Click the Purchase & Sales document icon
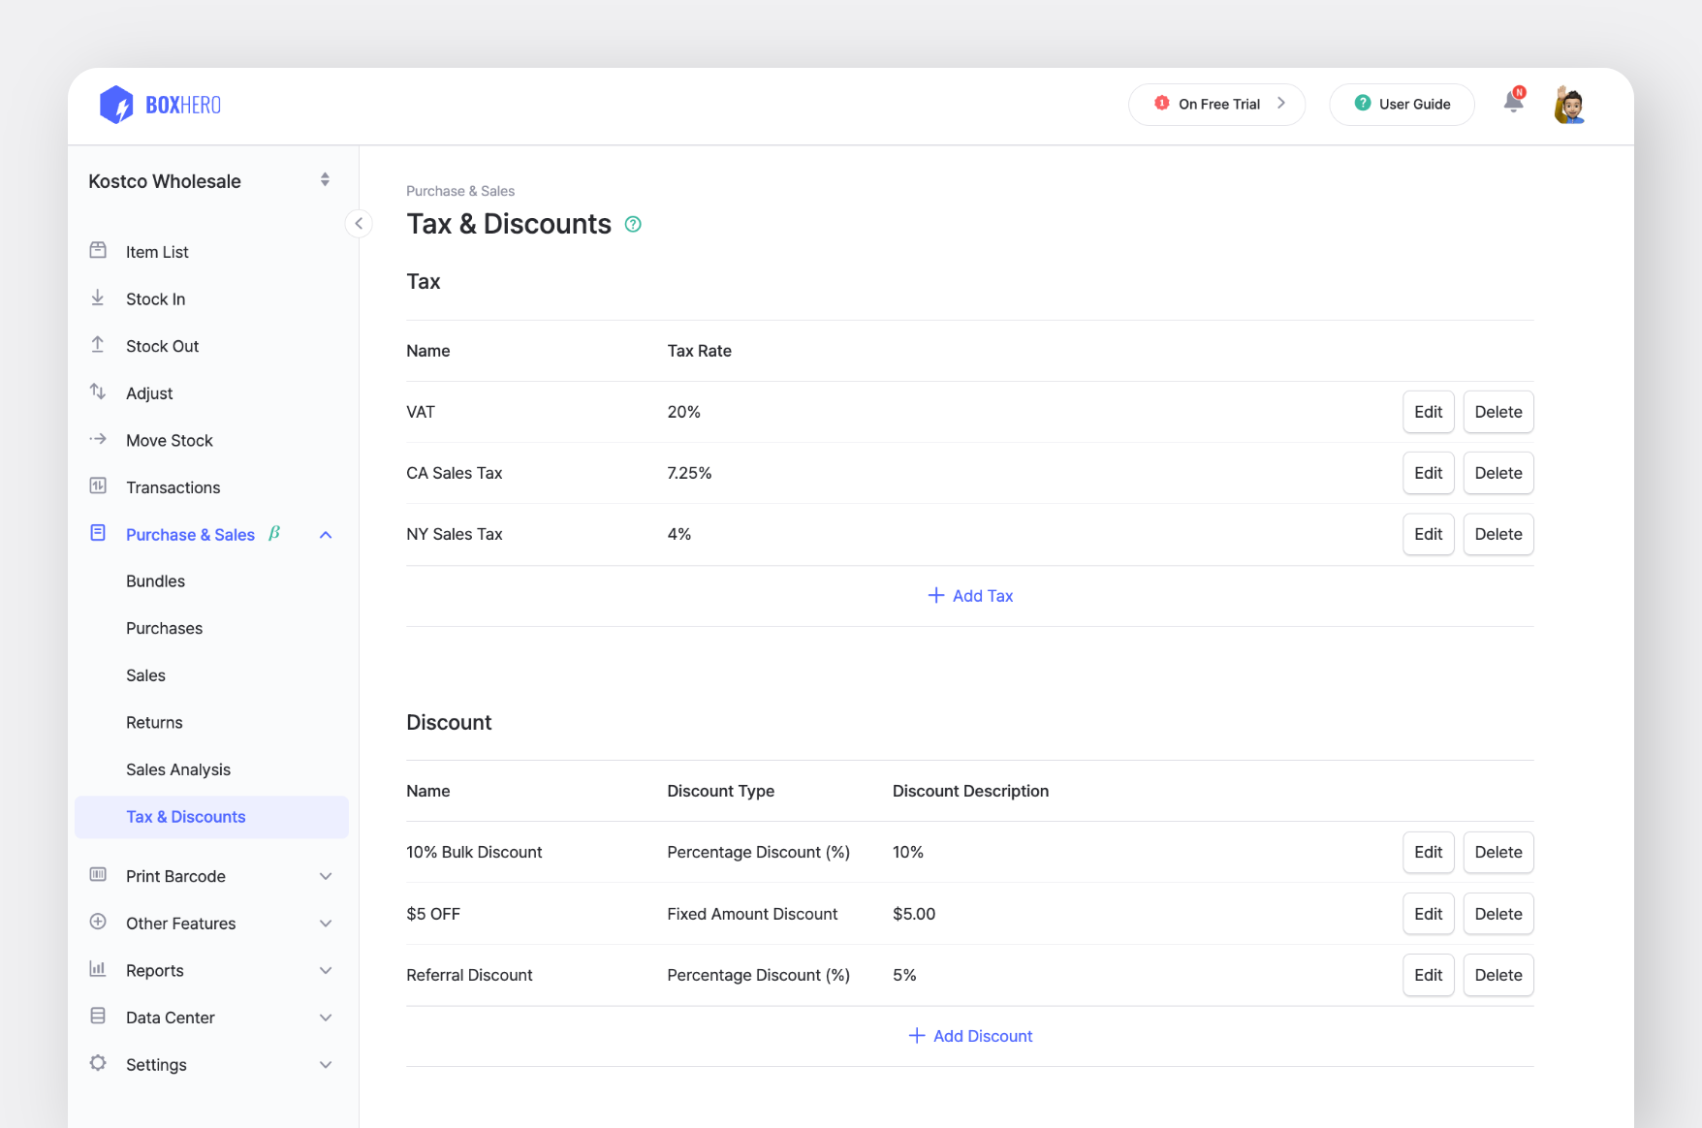1702x1128 pixels. pyautogui.click(x=98, y=533)
